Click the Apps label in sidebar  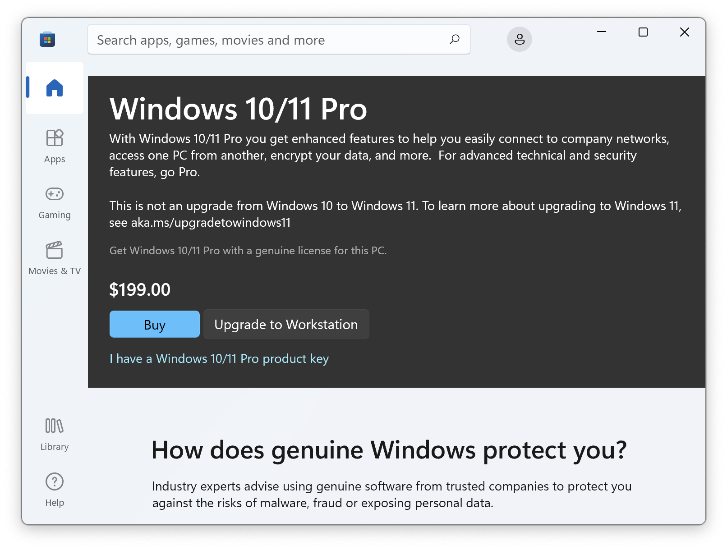[55, 159]
